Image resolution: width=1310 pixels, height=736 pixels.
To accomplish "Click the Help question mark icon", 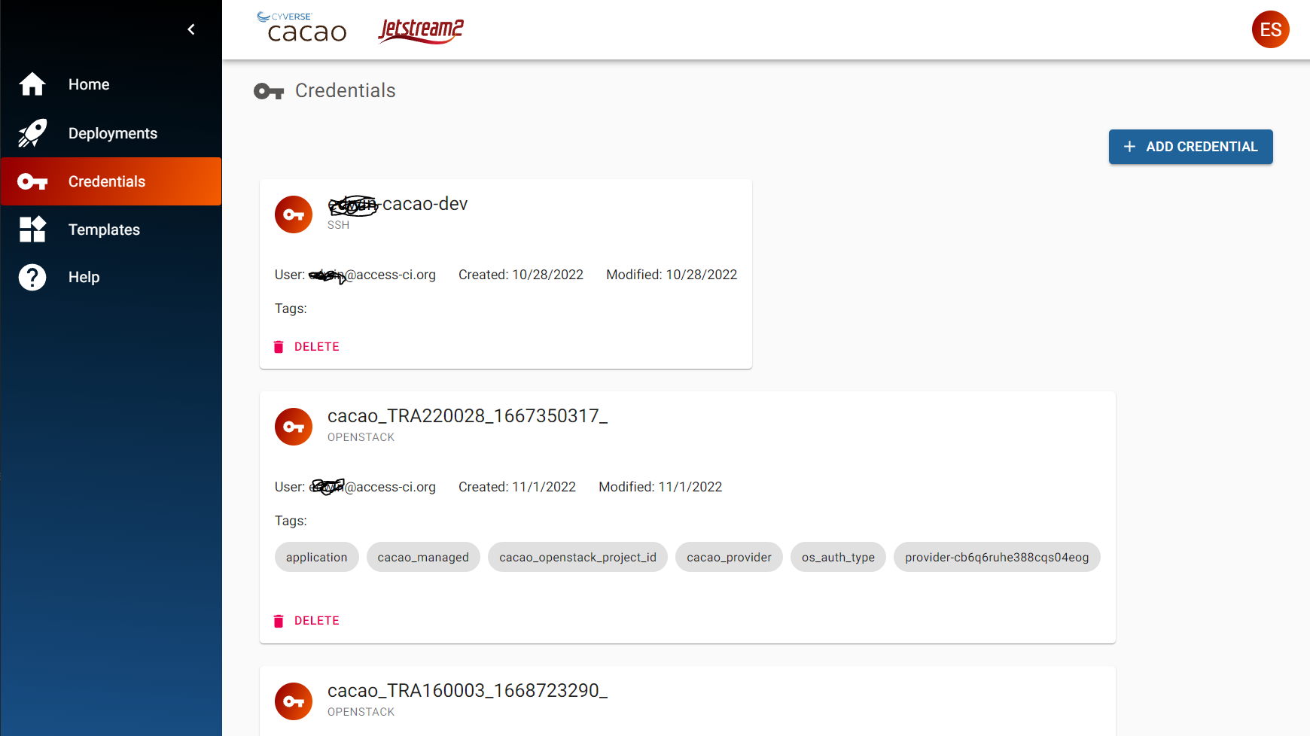I will 32,277.
